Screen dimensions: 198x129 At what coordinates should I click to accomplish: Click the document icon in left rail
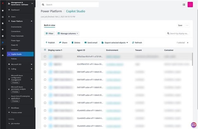coord(3,23)
